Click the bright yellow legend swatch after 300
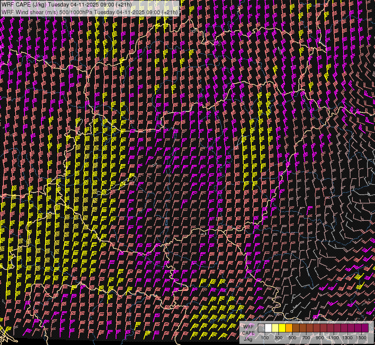Screen dimensions: 375x345 pos(282,328)
